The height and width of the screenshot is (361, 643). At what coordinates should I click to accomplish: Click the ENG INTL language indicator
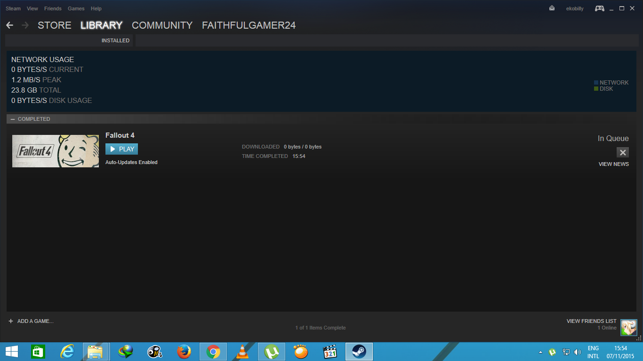point(593,352)
